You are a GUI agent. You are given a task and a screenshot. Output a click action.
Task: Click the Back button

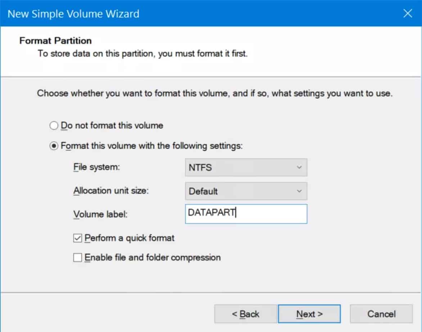pyautogui.click(x=245, y=313)
